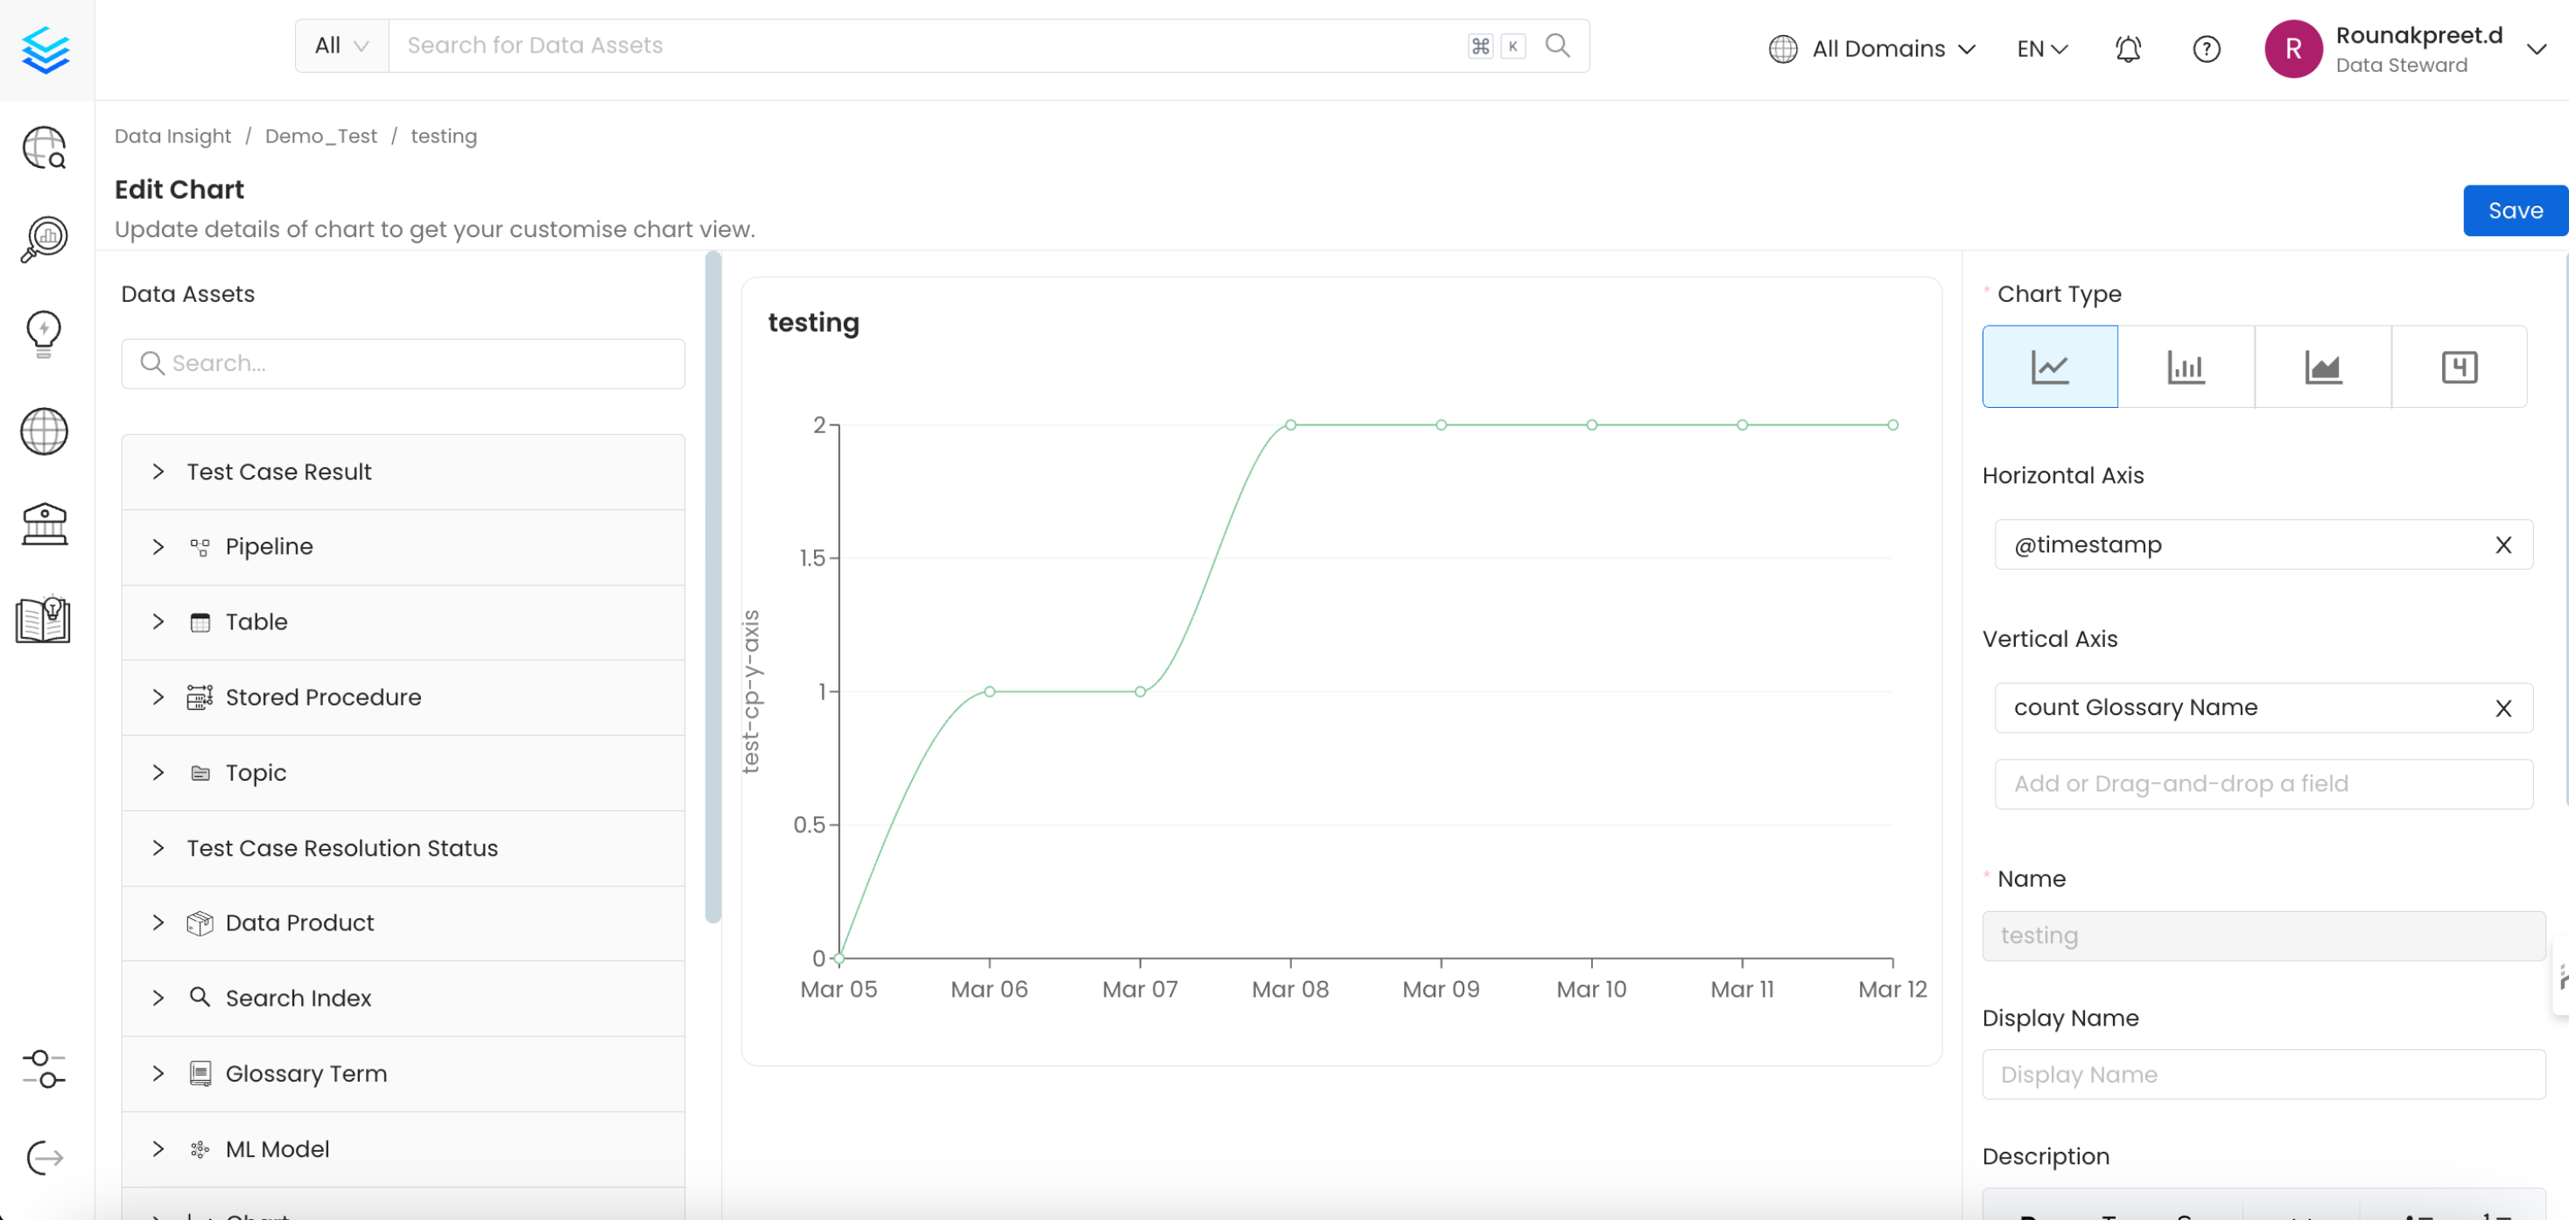Open Settings sliders icon in sidebar
This screenshot has width=2576, height=1220.
tap(43, 1068)
